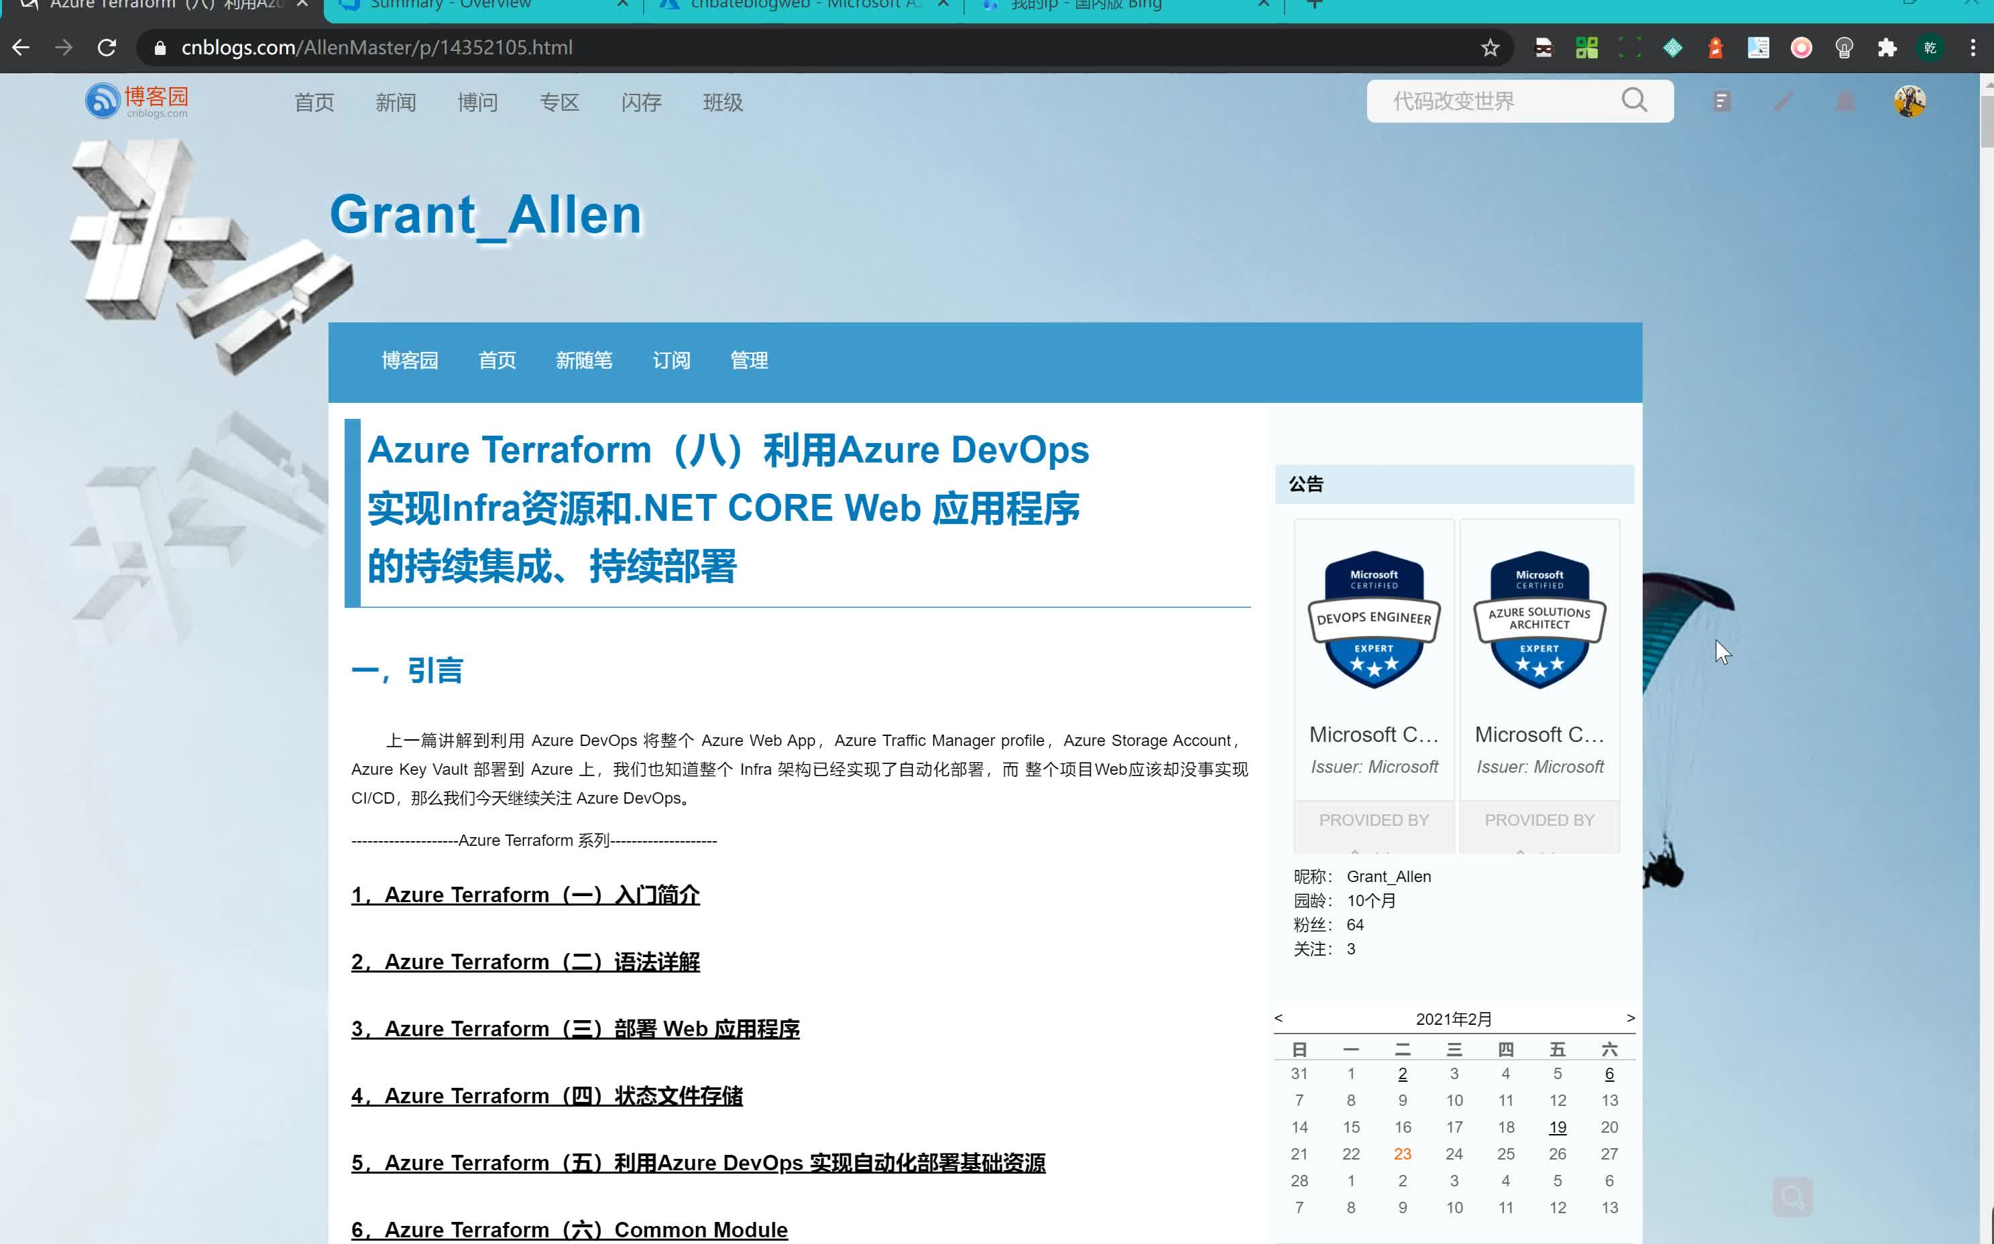The height and width of the screenshot is (1244, 1994).
Task: Open 首页 in the top site navigation
Action: (x=314, y=102)
